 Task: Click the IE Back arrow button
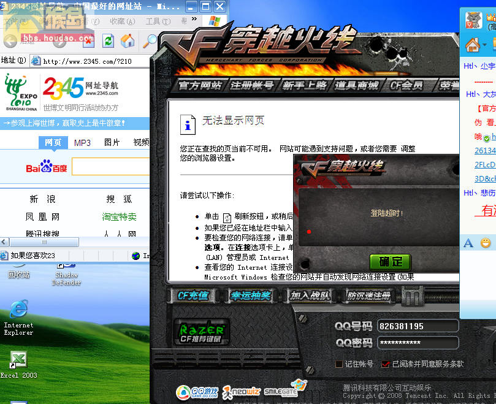(10, 42)
